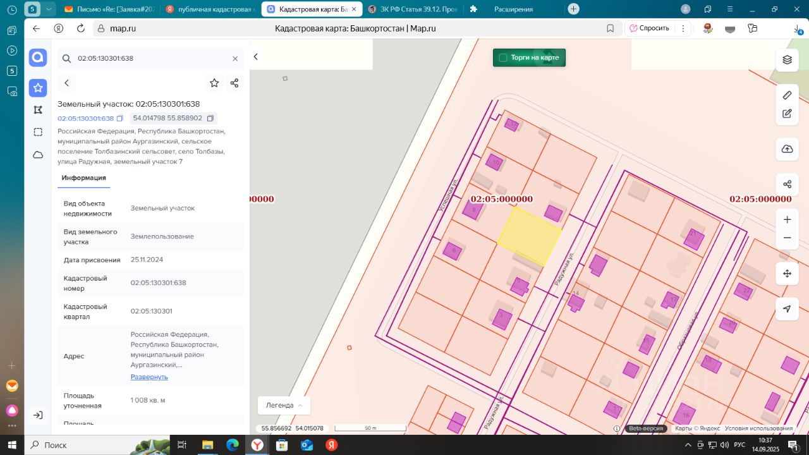This screenshot has width=809, height=455.
Task: Add this land parcel to favorites
Action: point(214,83)
